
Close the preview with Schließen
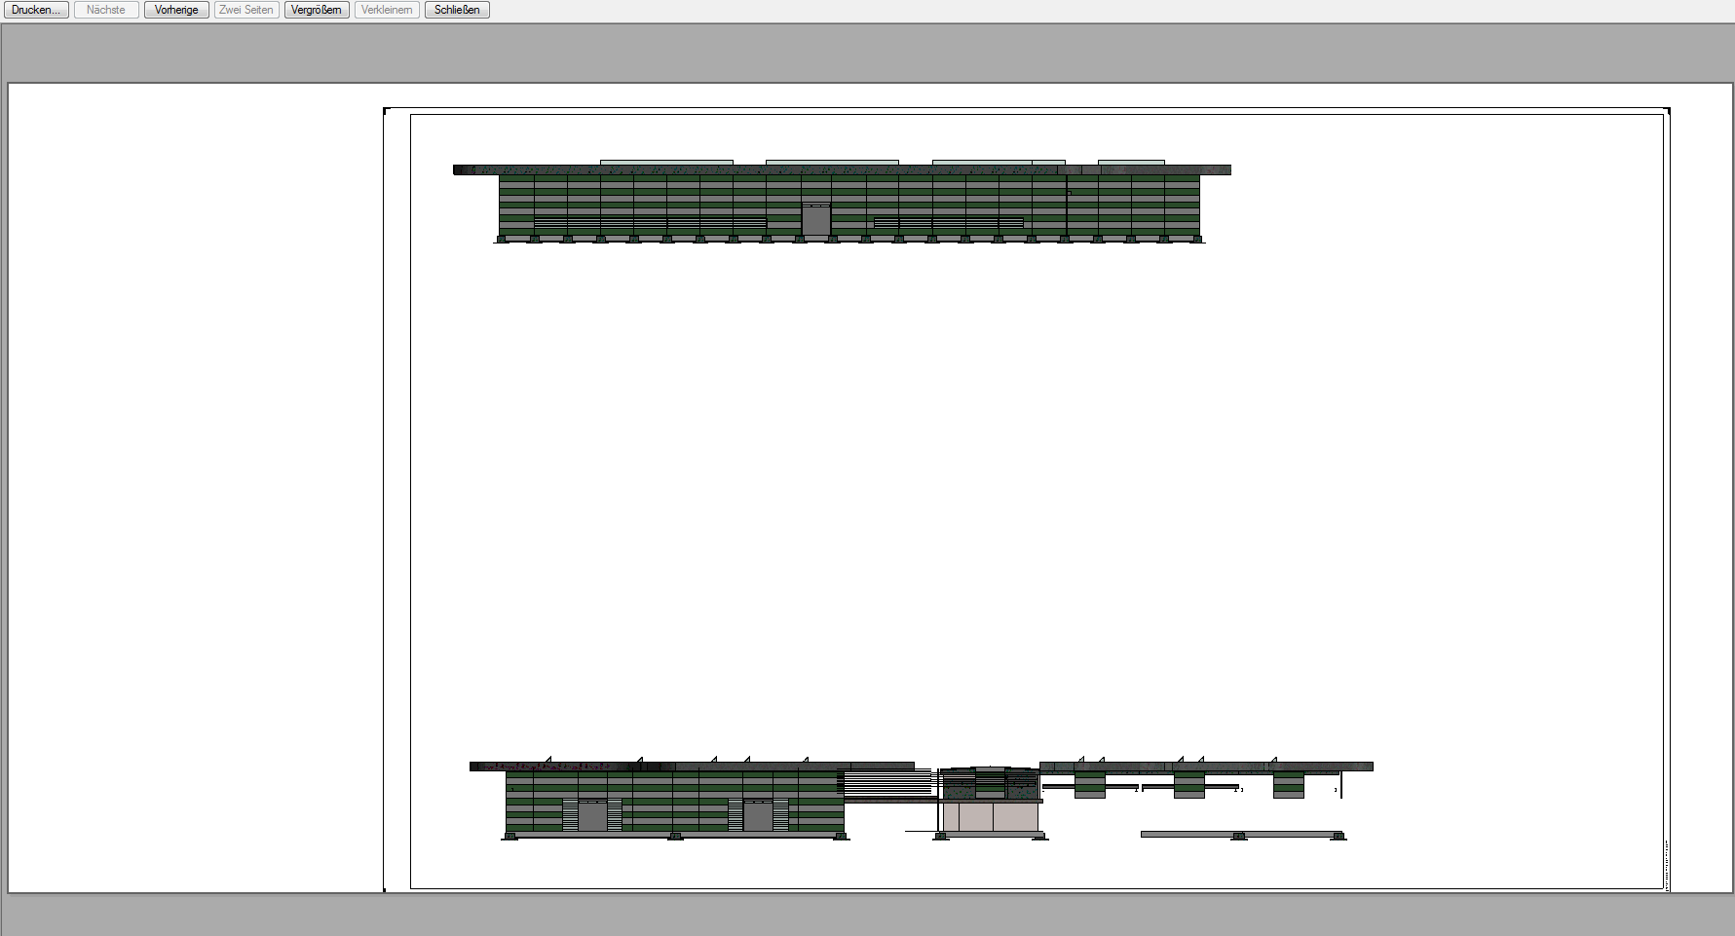pyautogui.click(x=457, y=10)
